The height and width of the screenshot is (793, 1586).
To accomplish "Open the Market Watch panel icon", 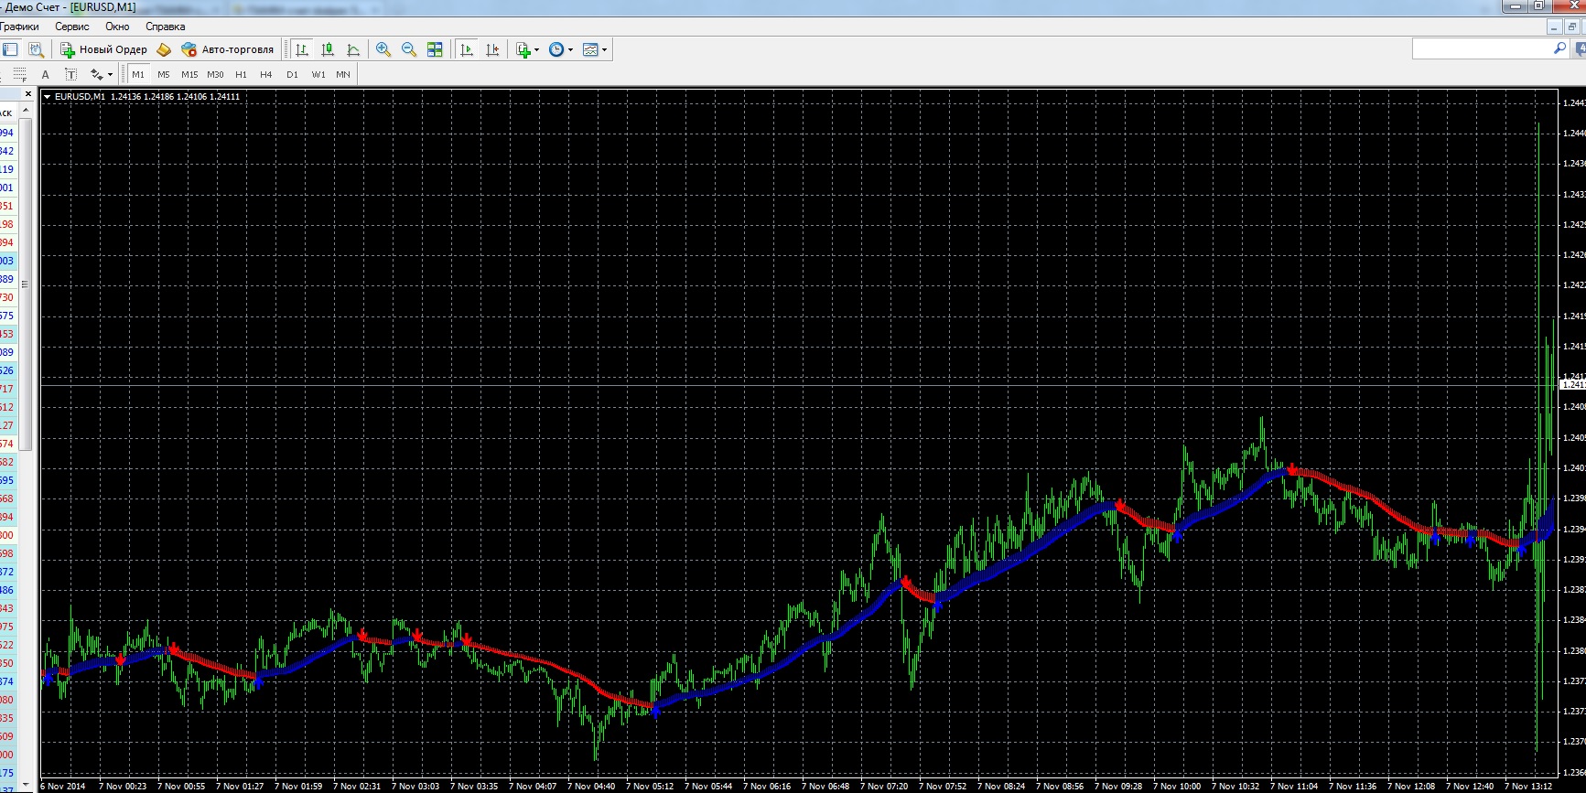I will click(x=10, y=49).
